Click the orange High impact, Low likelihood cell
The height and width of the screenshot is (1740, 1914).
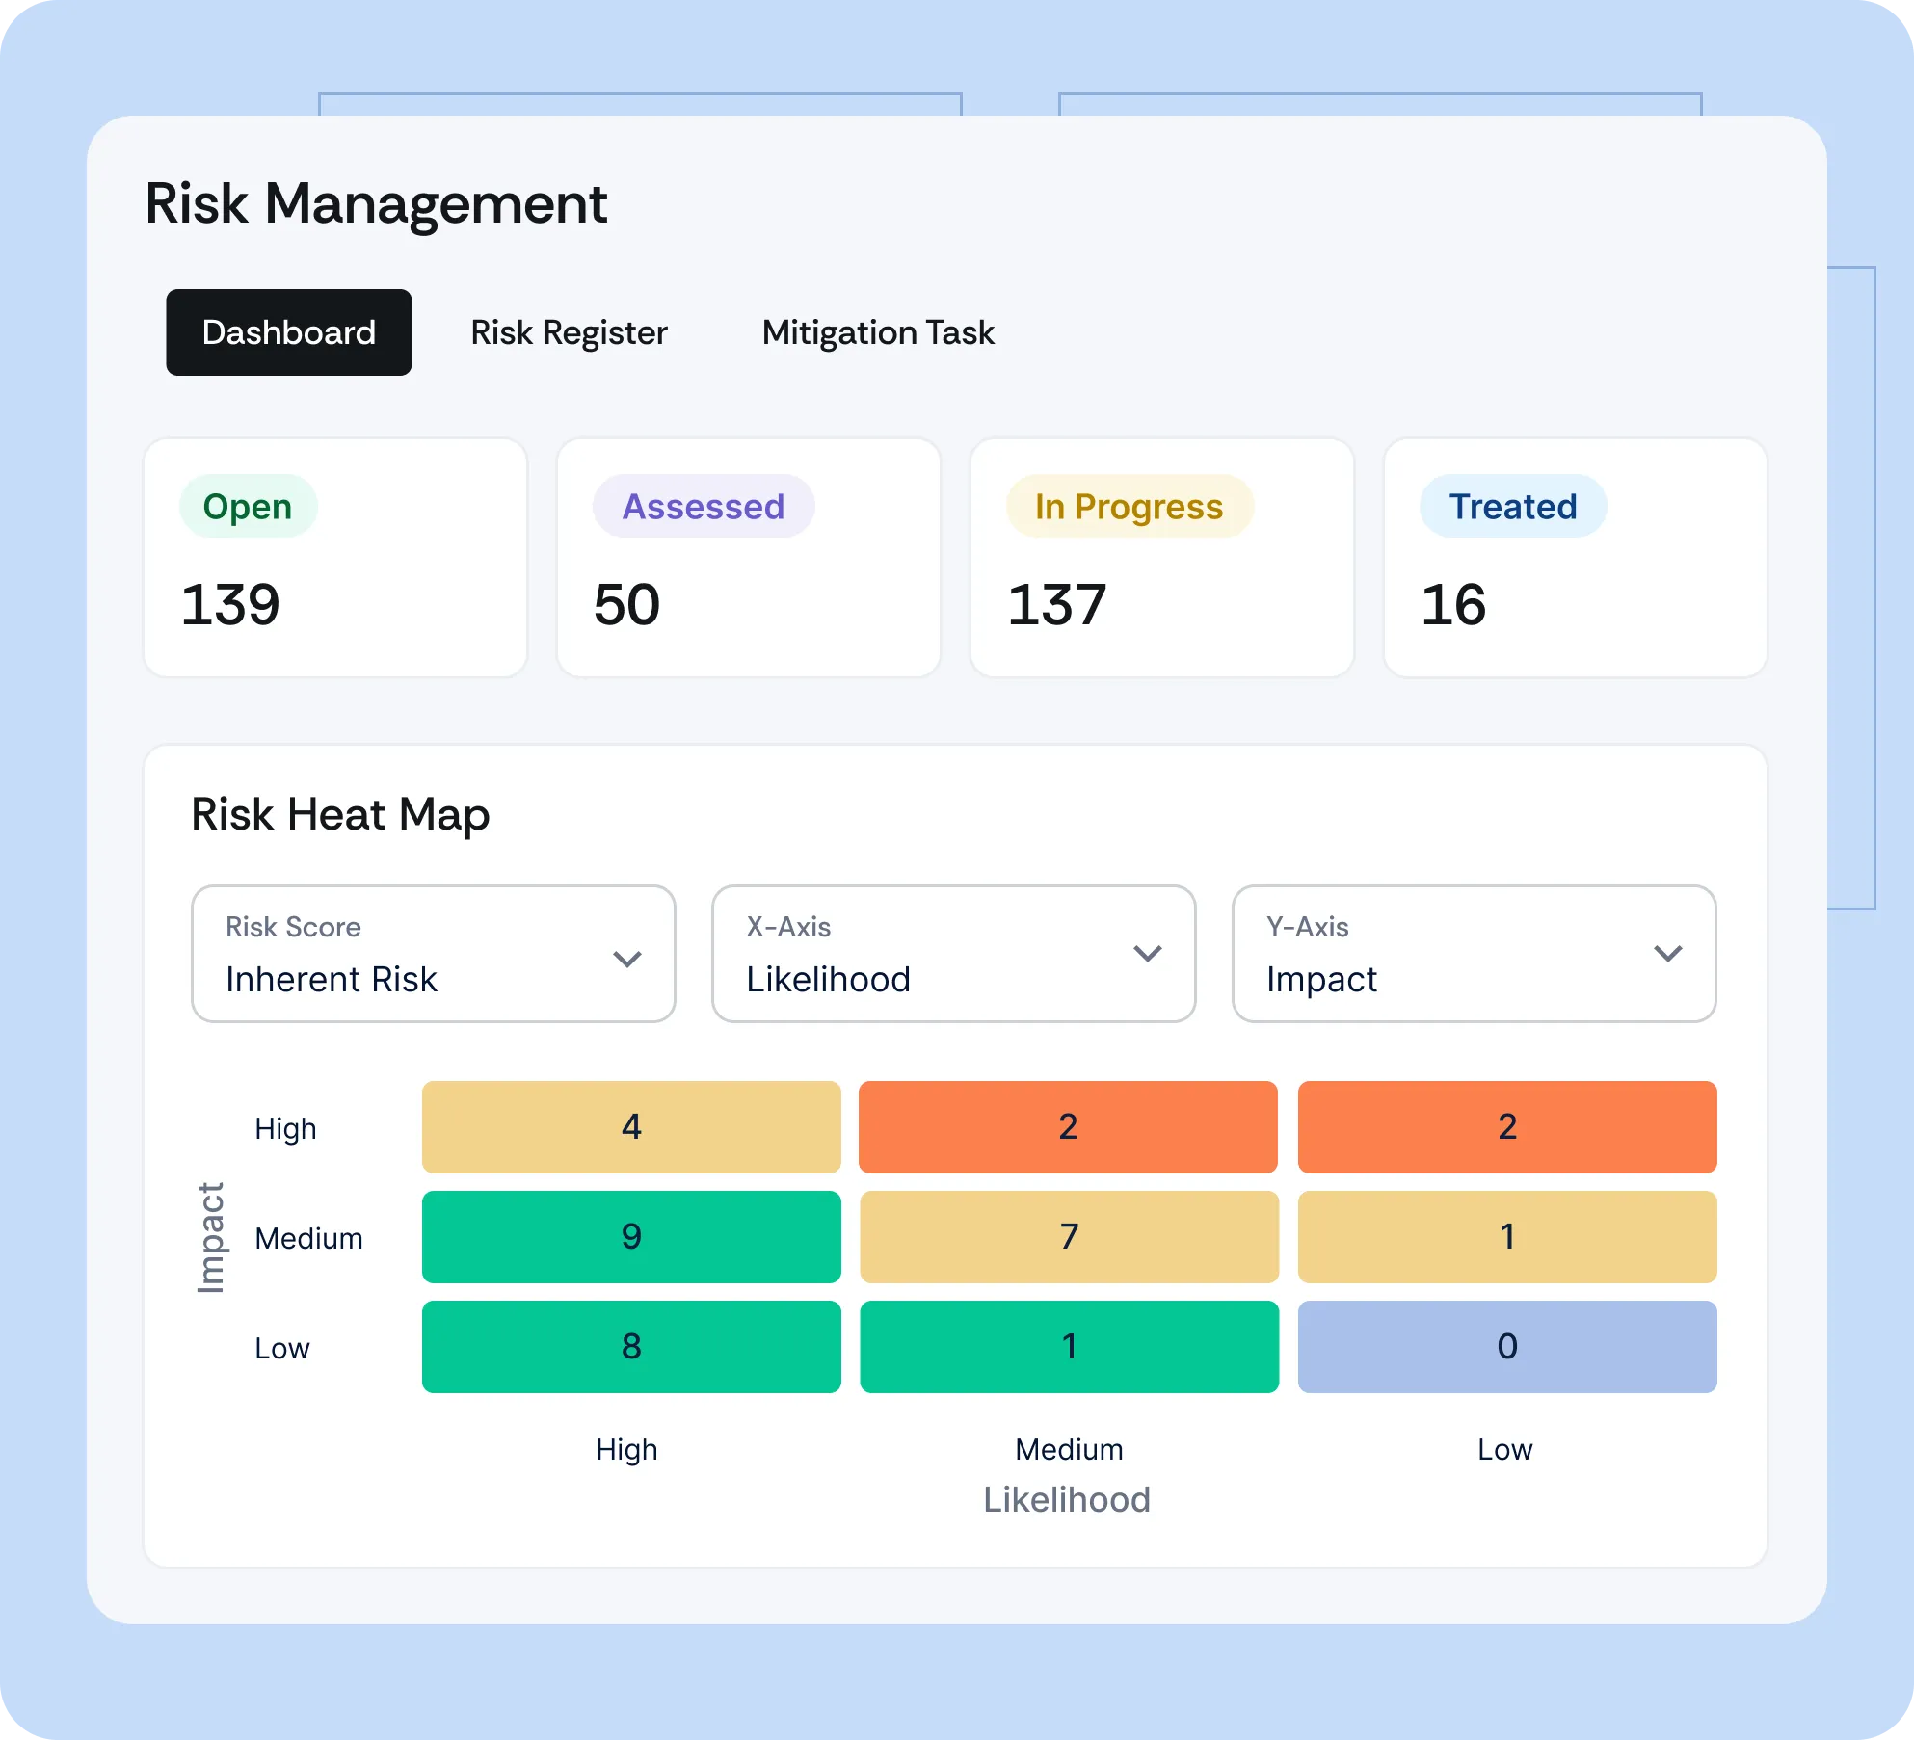tap(1507, 1126)
